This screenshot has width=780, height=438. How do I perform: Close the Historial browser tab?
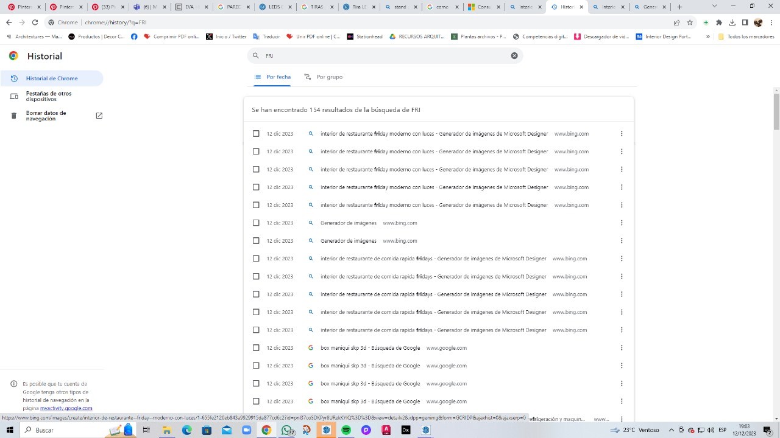tap(581, 7)
